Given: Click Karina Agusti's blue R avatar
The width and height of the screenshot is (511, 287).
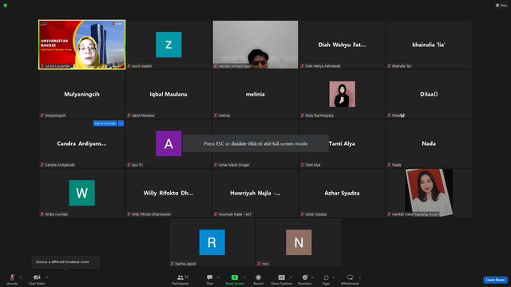Looking at the screenshot, I should 212,242.
